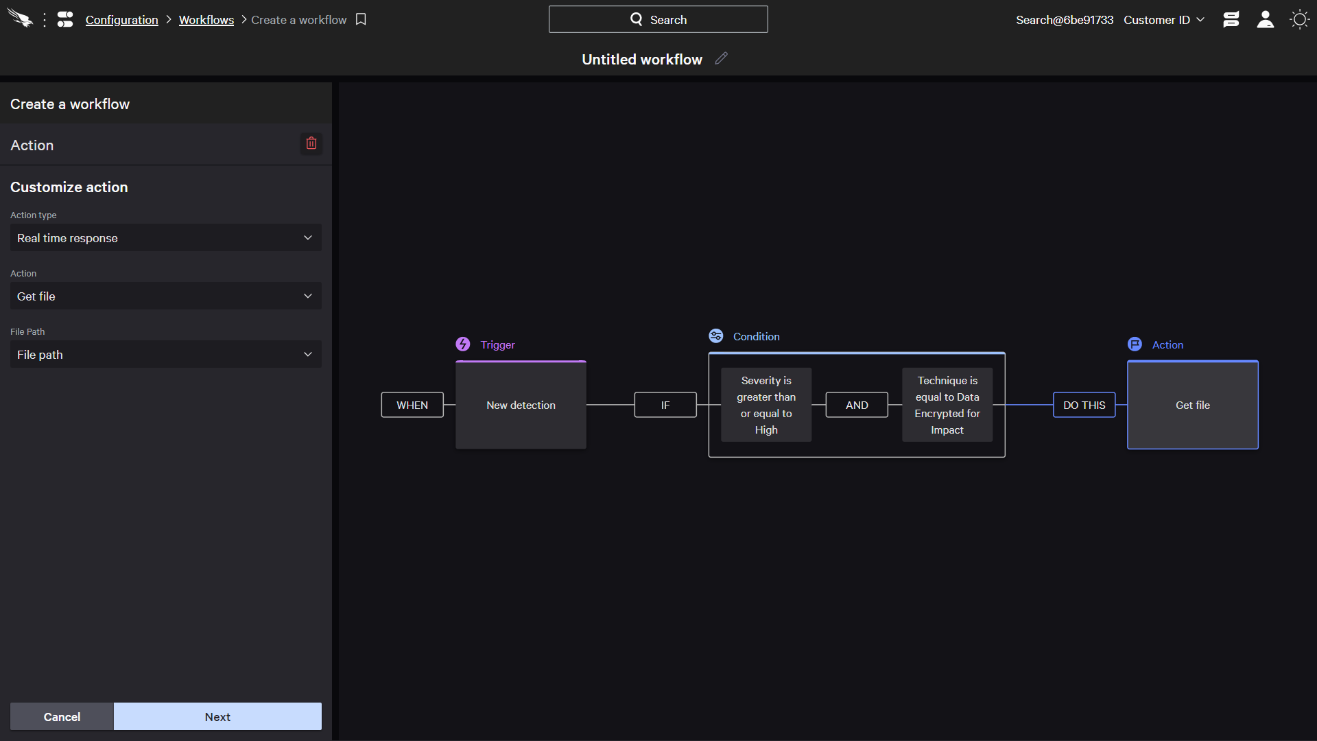Click the search magnifier icon
Viewport: 1317px width, 741px height.
tap(637, 19)
